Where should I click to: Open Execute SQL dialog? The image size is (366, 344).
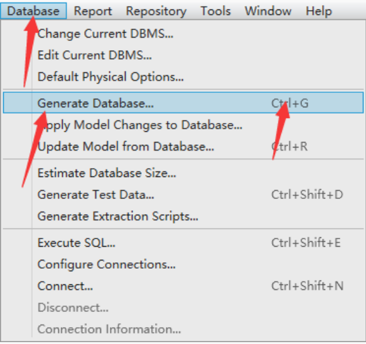point(183,243)
